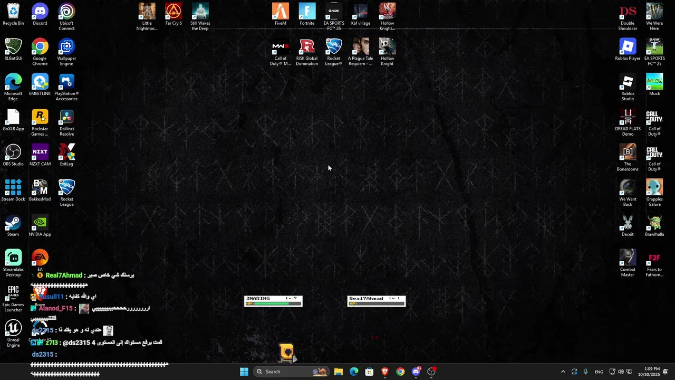
Task: Click A Plague Tale Requiem icon
Action: 361,52
